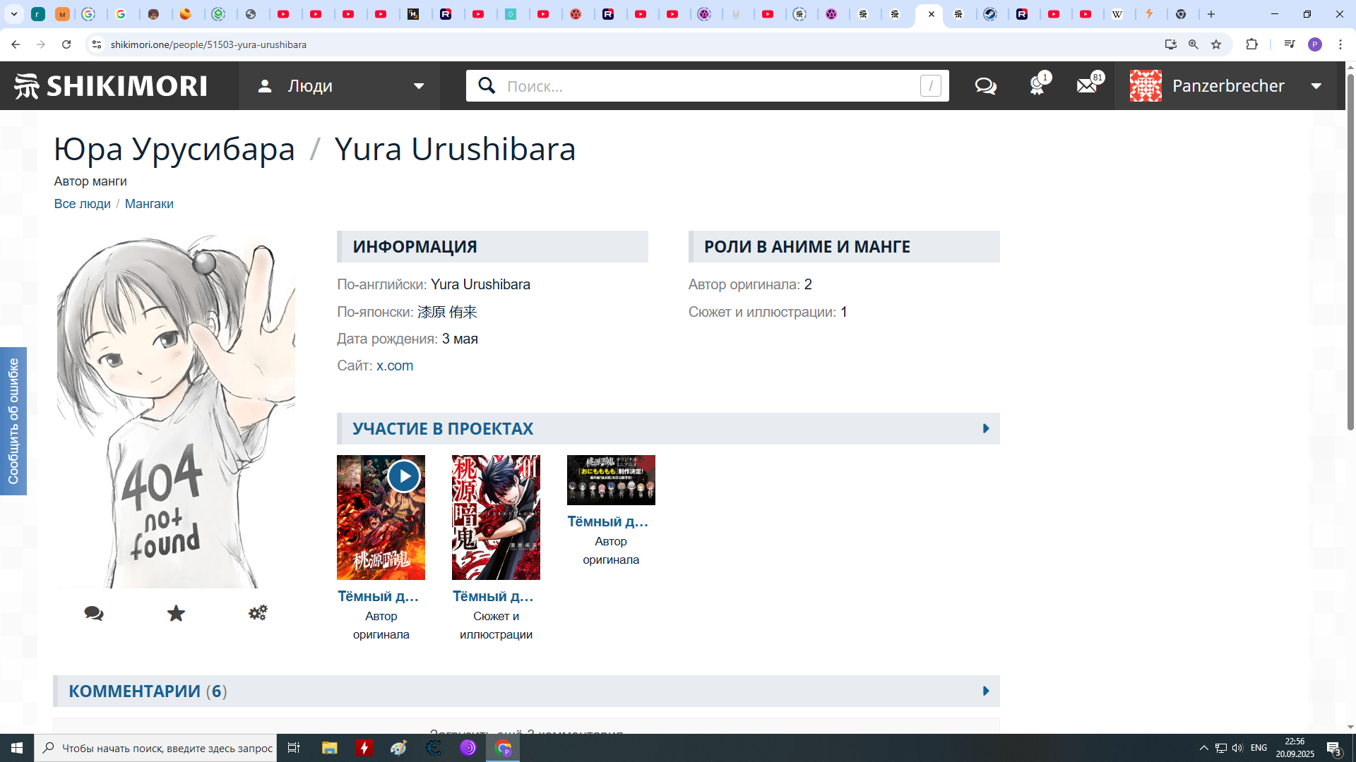Click the Shikimori logo home link
1356x762 pixels.
coord(111,86)
